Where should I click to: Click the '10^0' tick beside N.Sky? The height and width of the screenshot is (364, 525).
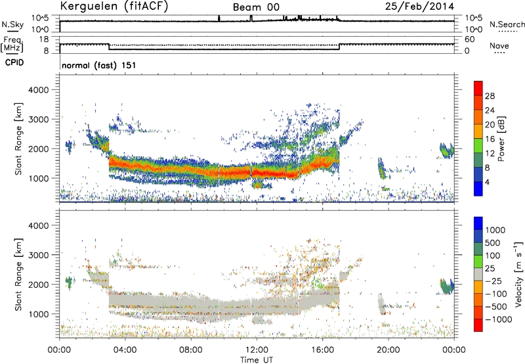pyautogui.click(x=40, y=30)
